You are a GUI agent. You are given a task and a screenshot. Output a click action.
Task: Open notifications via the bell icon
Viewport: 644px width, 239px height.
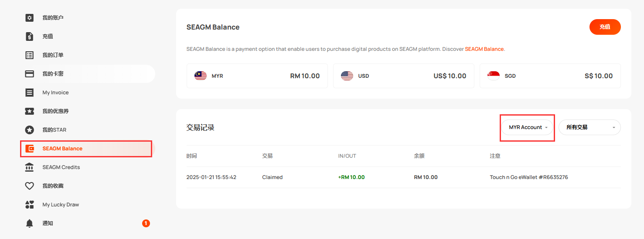pyautogui.click(x=29, y=223)
